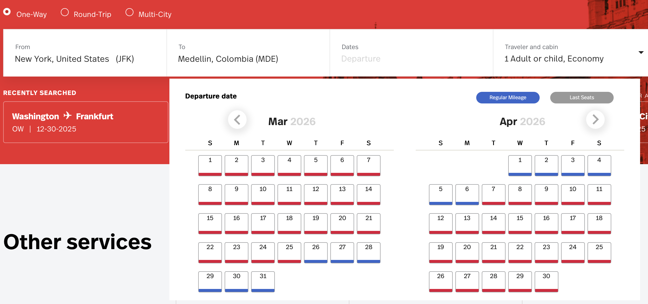Screen dimensions: 648x304
Task: Enable Regular Mileage pricing view
Action: 508,97
